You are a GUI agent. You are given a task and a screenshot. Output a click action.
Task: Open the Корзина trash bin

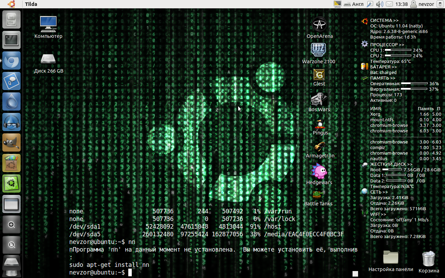[429, 261]
